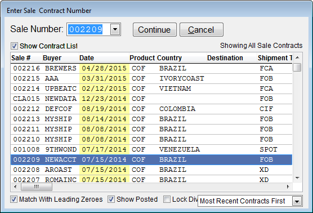Click buyer BREWERS cell

coord(60,69)
